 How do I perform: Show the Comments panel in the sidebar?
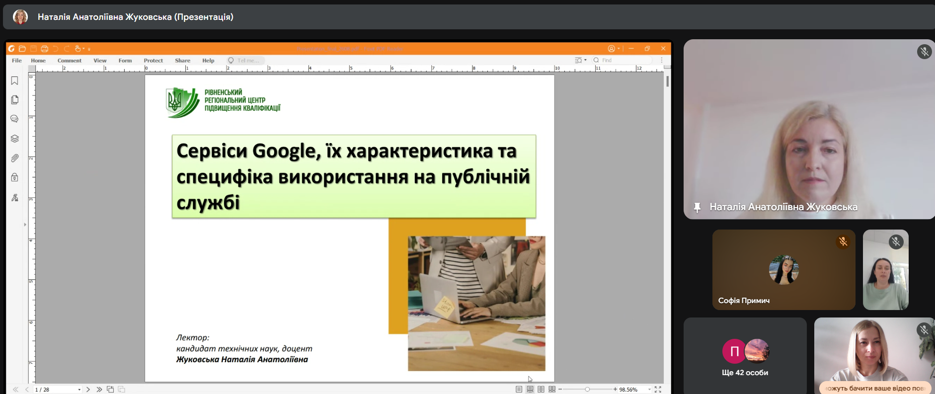coord(14,119)
